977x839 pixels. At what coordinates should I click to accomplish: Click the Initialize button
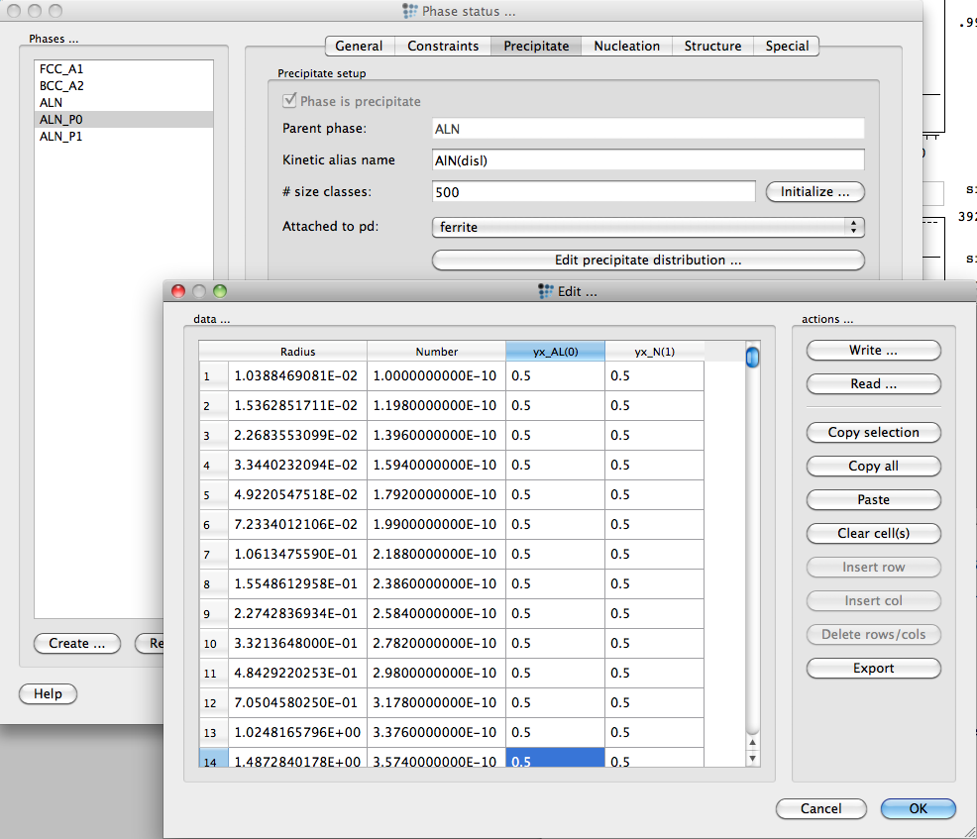tap(814, 192)
